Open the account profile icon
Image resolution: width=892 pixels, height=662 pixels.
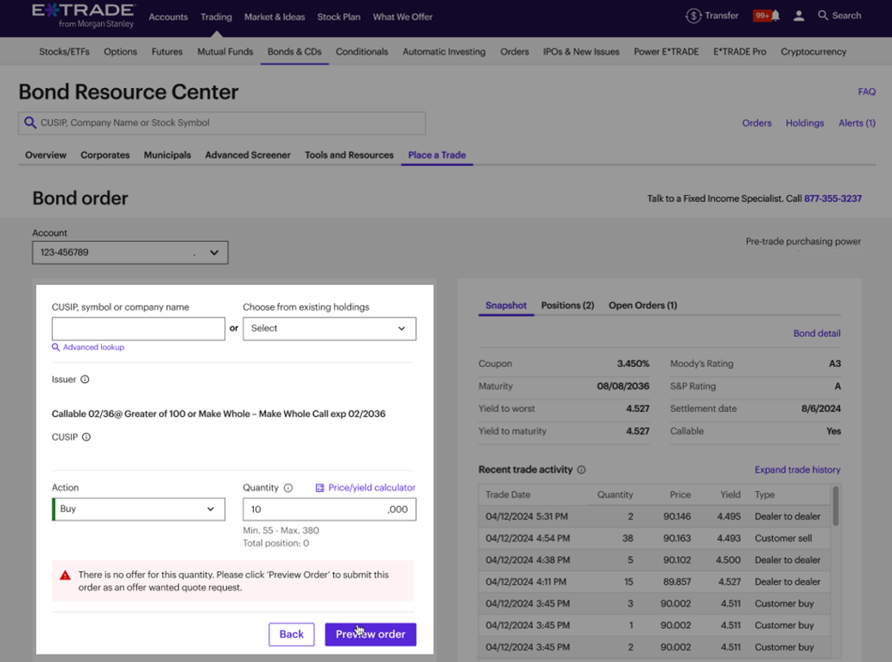pyautogui.click(x=799, y=14)
